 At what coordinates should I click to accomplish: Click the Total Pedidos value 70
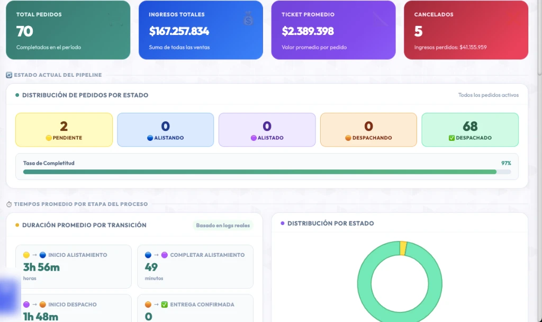coord(24,31)
